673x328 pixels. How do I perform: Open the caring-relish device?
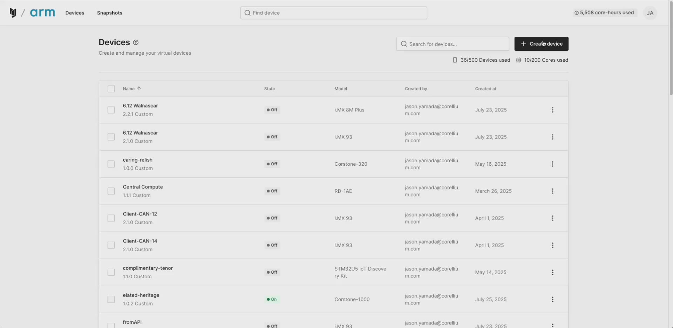(137, 160)
